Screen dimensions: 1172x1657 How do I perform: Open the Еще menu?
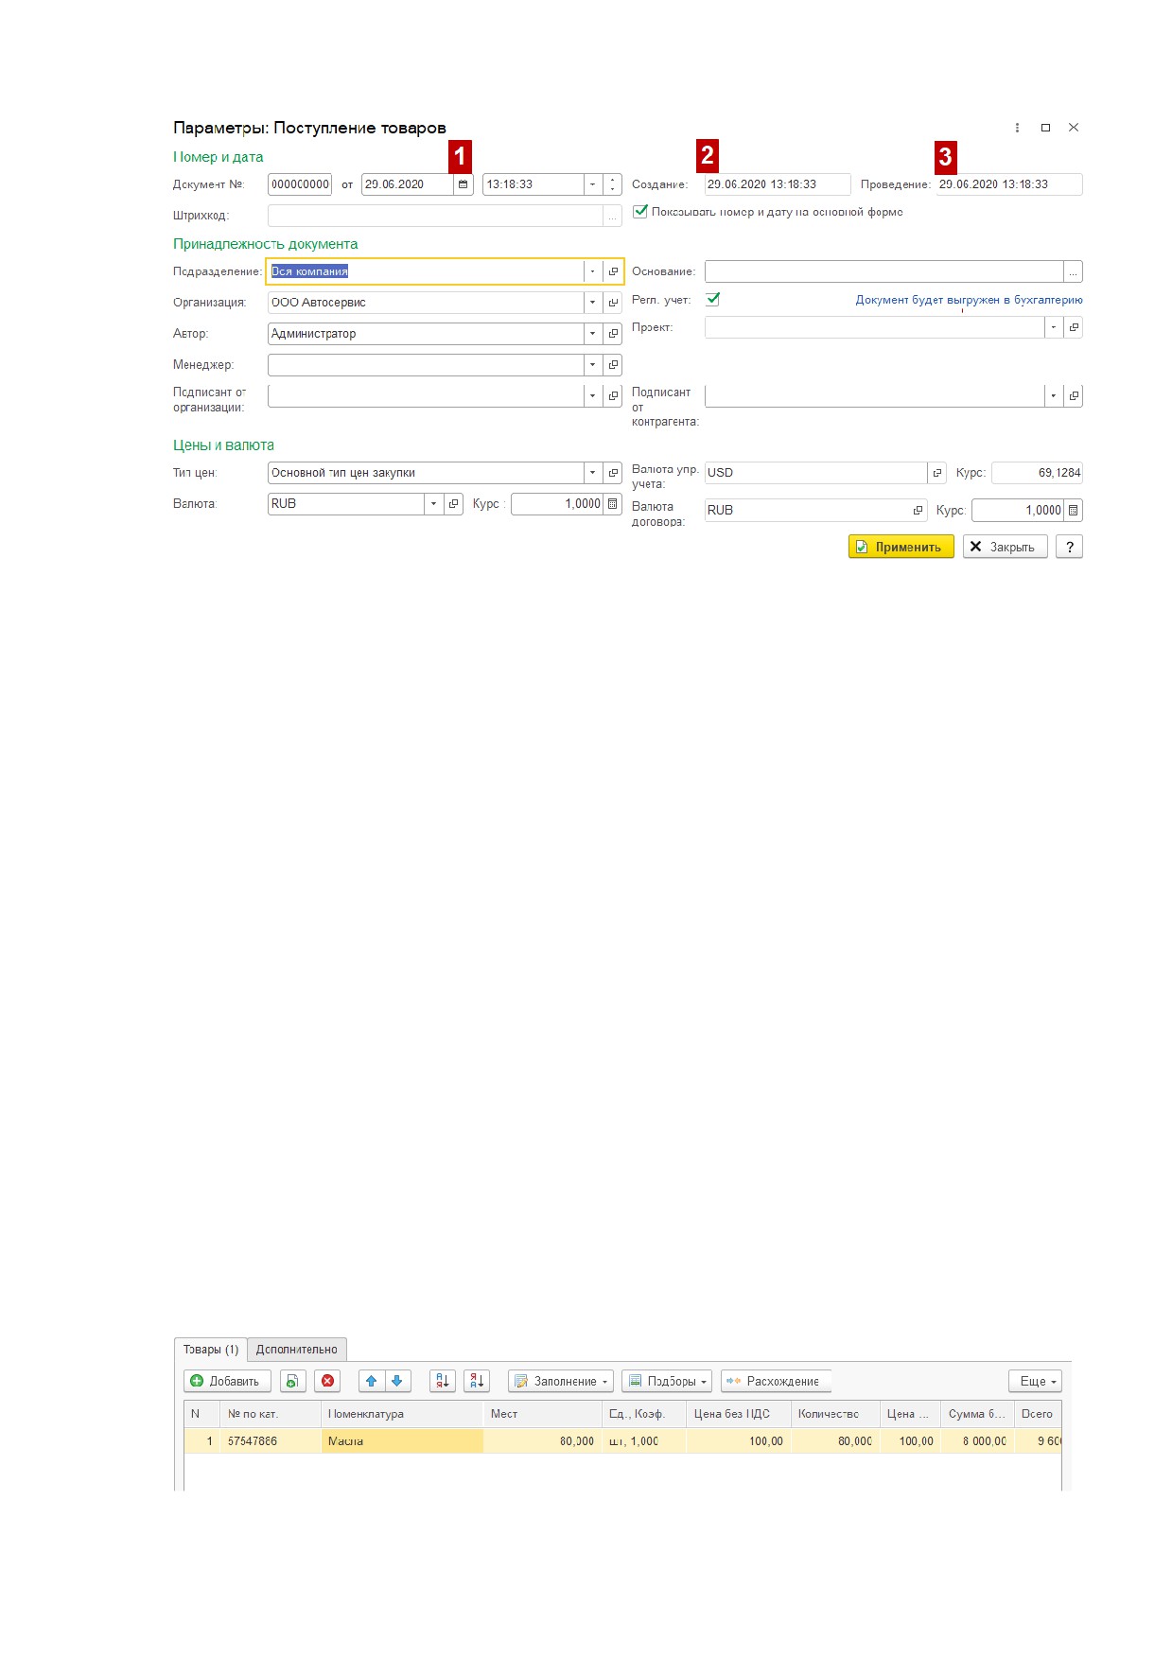1036,1381
